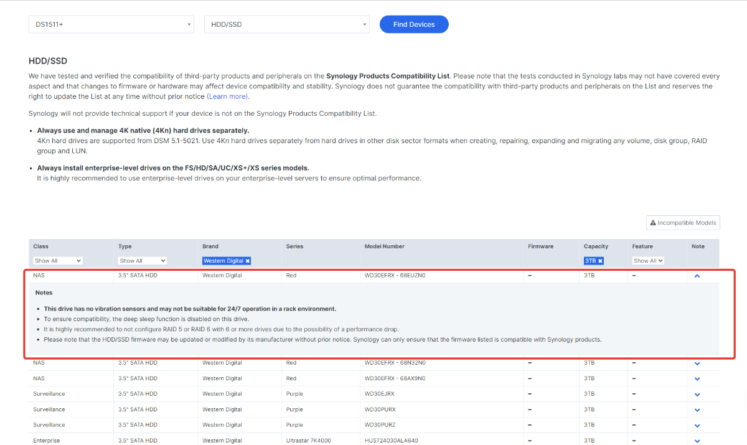The height and width of the screenshot is (445, 747).
Task: Open the Type filter Show All dropdown
Action: [143, 261]
